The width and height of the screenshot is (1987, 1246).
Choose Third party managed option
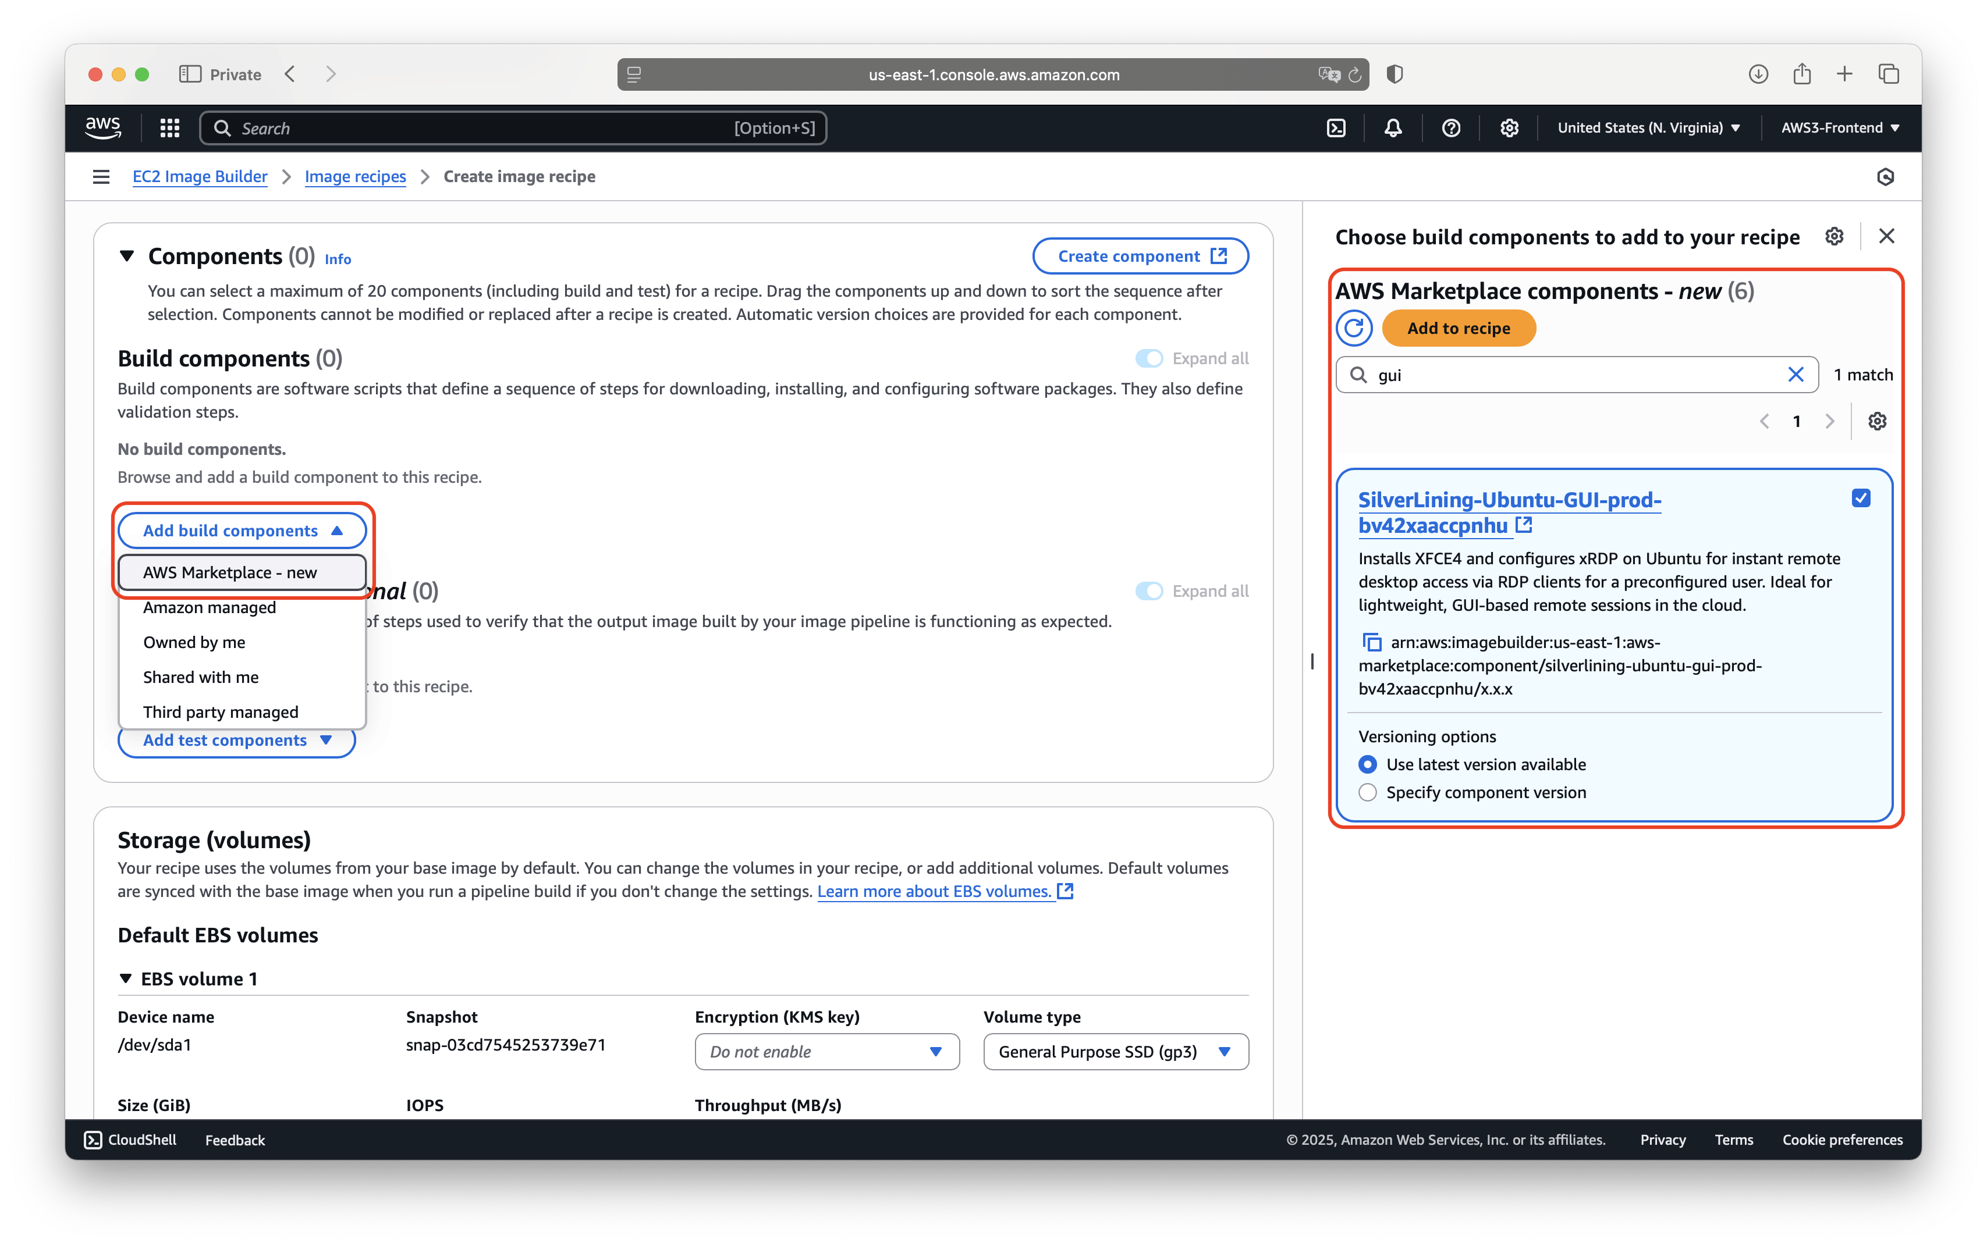[242, 711]
